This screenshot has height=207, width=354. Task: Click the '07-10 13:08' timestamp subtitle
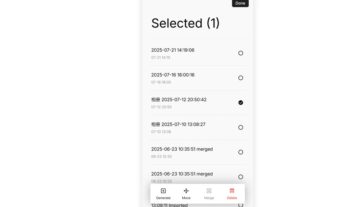(161, 132)
